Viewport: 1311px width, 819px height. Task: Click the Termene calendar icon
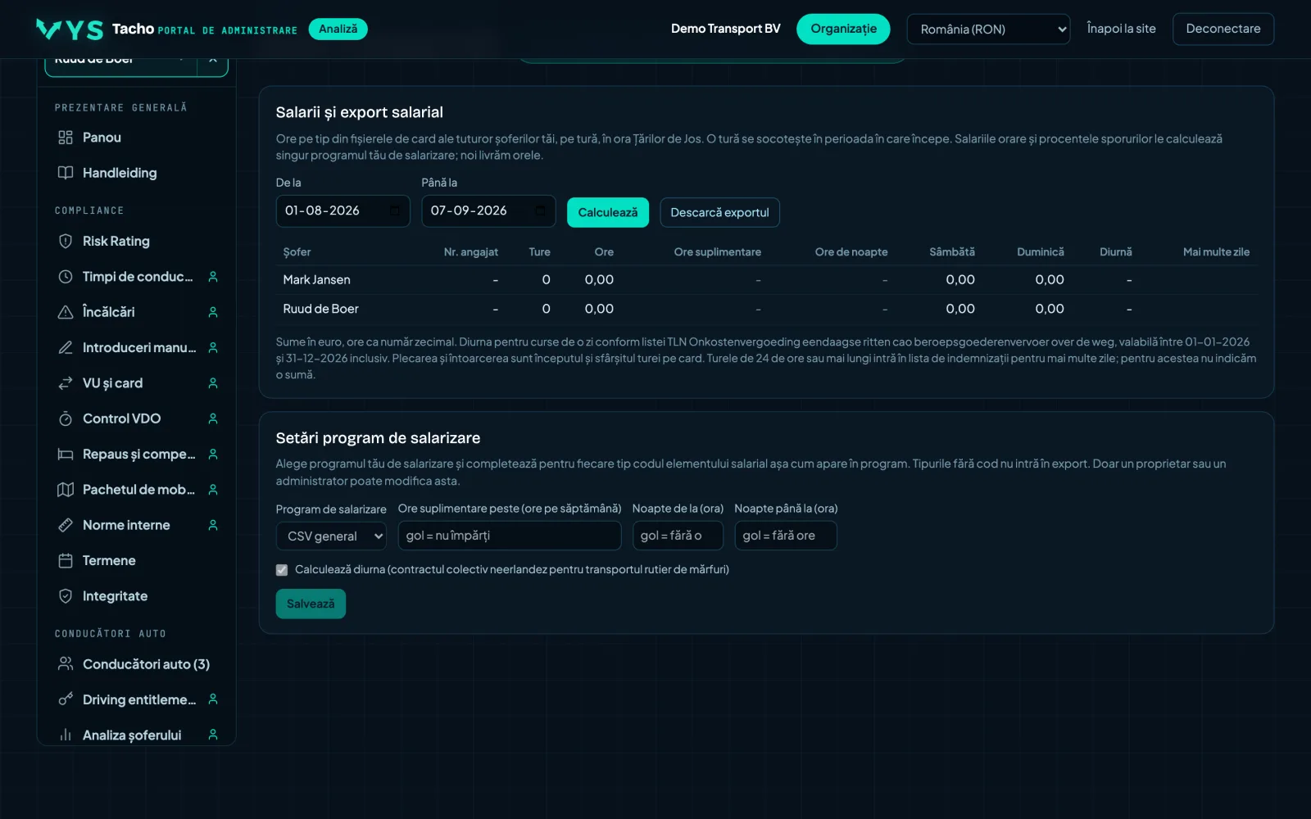[x=66, y=560]
